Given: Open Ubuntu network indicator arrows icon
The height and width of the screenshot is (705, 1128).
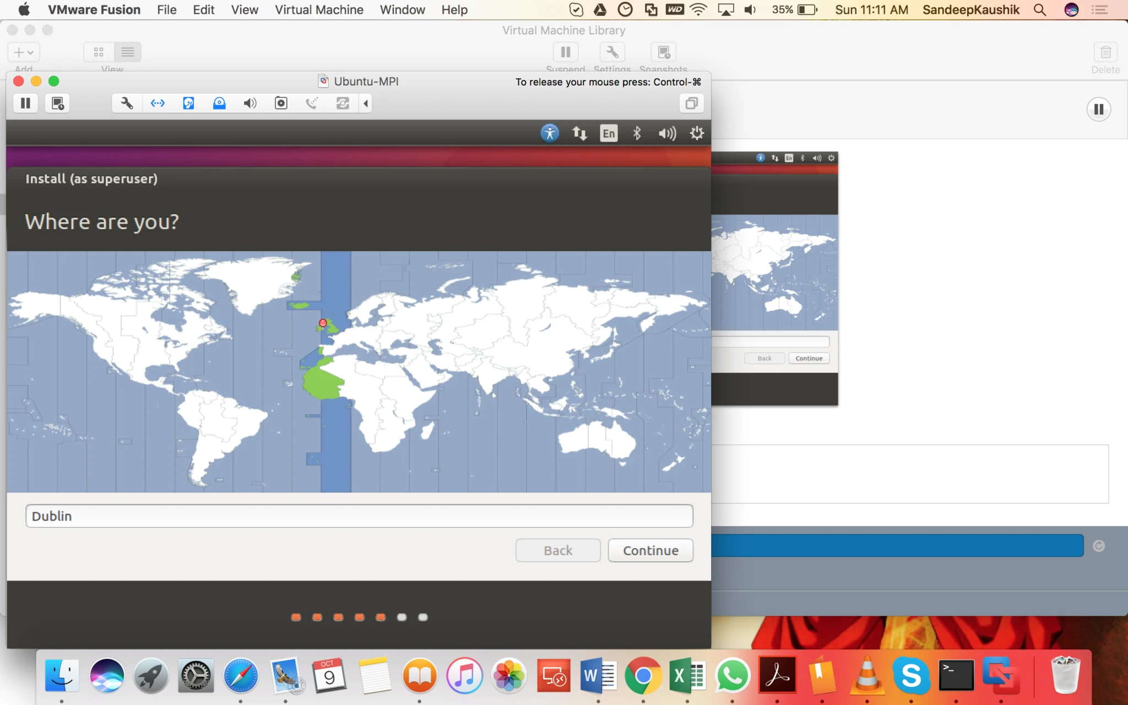Looking at the screenshot, I should (x=579, y=133).
